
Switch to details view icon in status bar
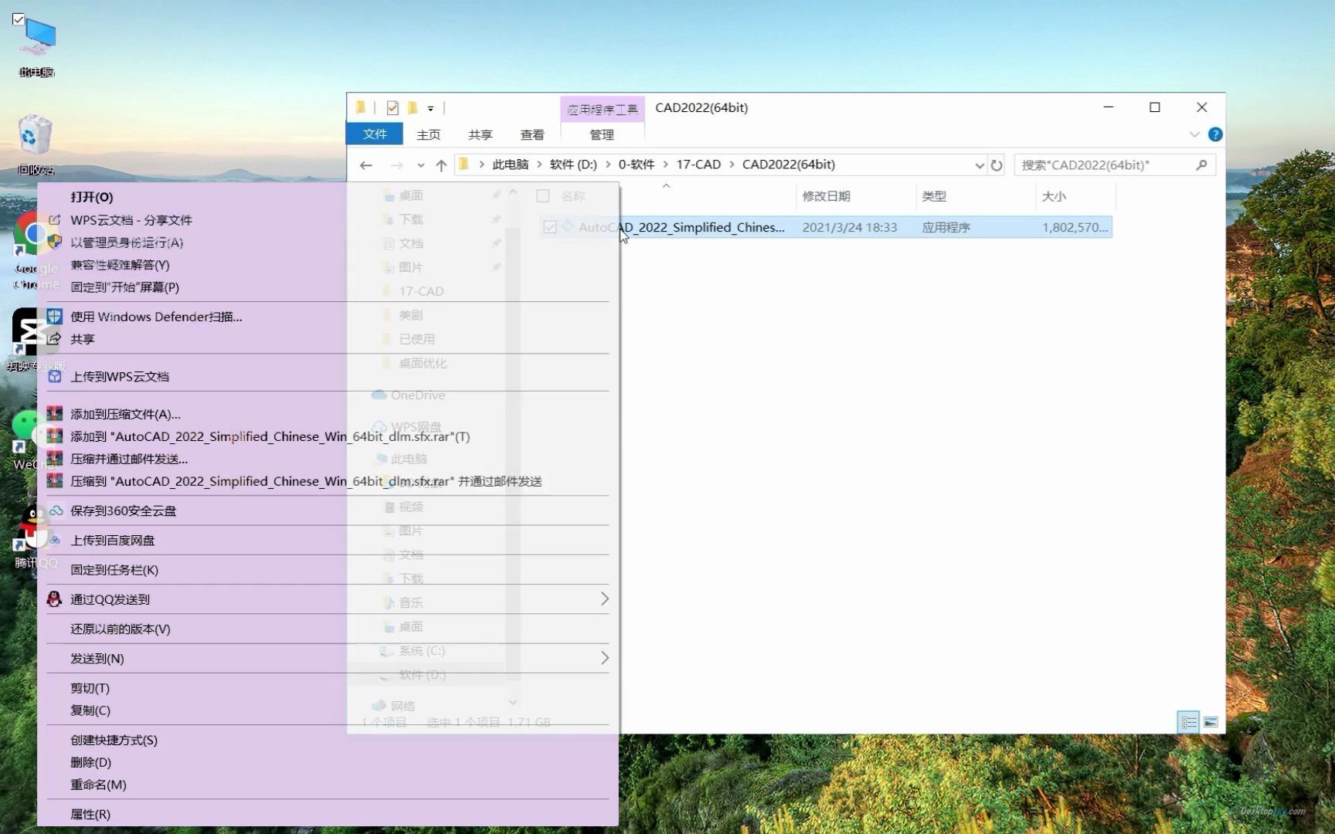(x=1188, y=722)
